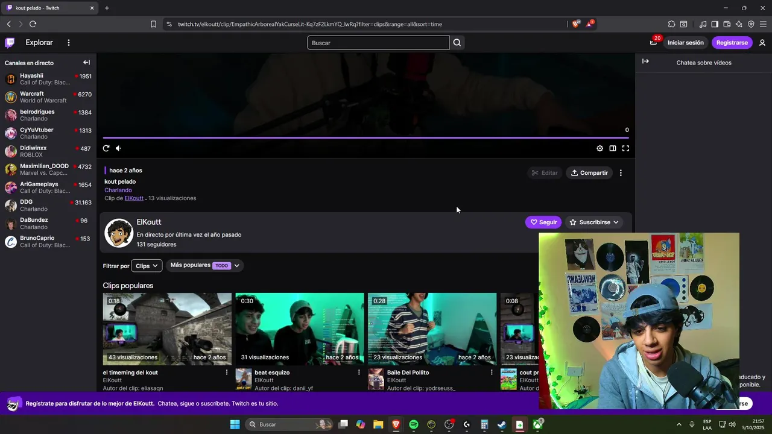Click the Registrarse button

[732, 43]
